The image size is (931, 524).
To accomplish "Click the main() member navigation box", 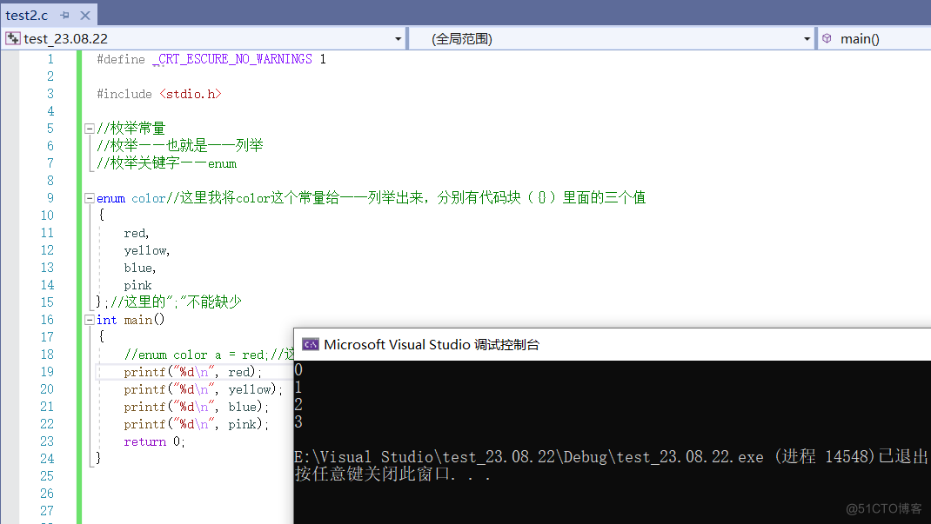I will coord(874,39).
